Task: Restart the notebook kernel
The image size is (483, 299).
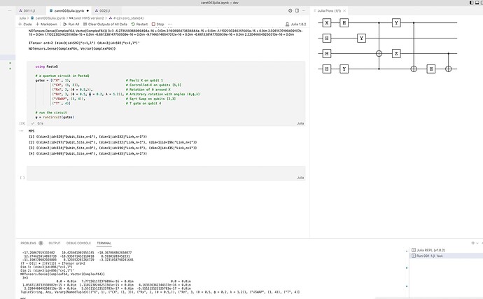Action: [x=139, y=24]
